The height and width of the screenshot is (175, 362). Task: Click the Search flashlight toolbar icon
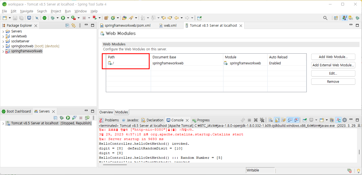(131, 18)
